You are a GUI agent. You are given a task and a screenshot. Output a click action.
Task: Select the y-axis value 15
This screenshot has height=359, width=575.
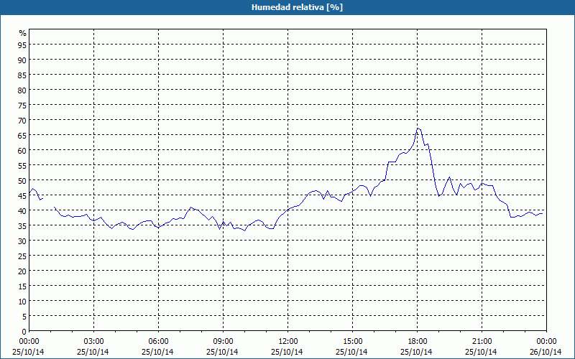click(22, 286)
